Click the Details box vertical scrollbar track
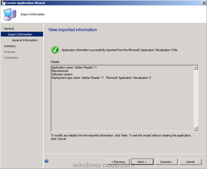The height and width of the screenshot is (169, 207). point(196,98)
